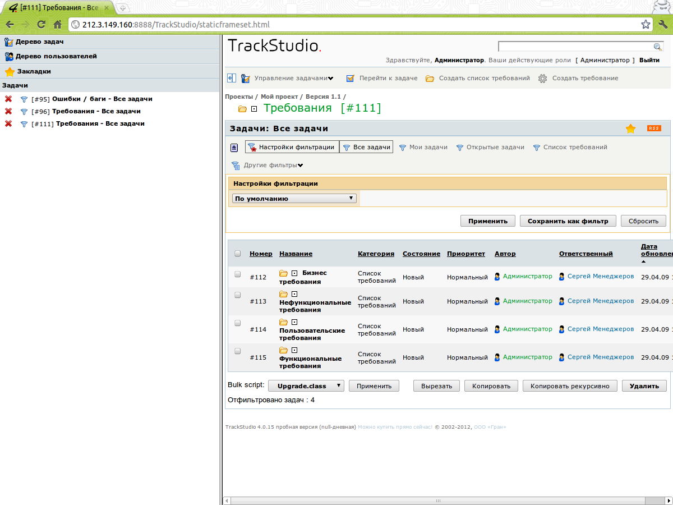Apply bulk script with Применить button

click(x=374, y=386)
